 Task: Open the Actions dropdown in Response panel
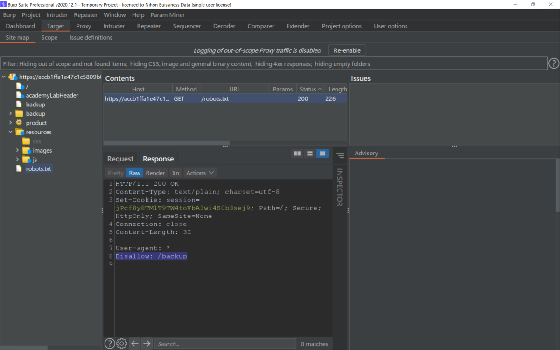200,173
